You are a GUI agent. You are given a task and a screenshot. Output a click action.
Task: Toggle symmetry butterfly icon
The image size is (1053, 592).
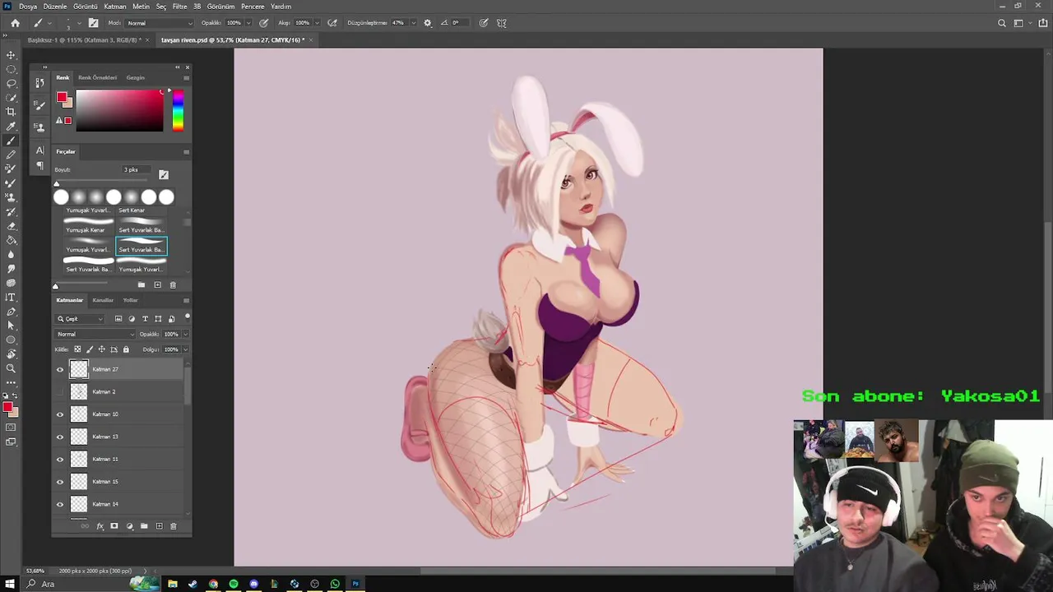click(501, 23)
